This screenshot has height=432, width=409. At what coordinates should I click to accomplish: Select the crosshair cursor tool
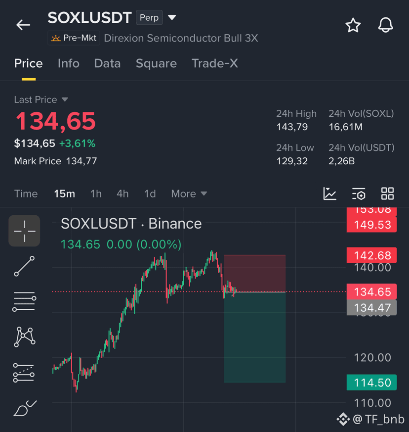tap(25, 231)
